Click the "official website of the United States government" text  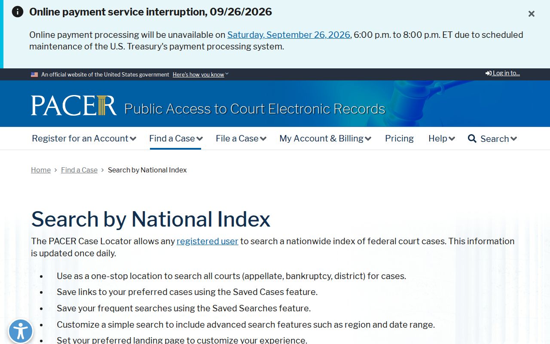pyautogui.click(x=105, y=74)
